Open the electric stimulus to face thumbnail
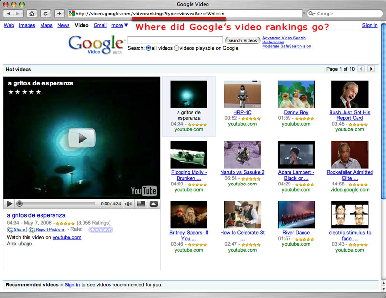This screenshot has width=386, height=298. 350,215
